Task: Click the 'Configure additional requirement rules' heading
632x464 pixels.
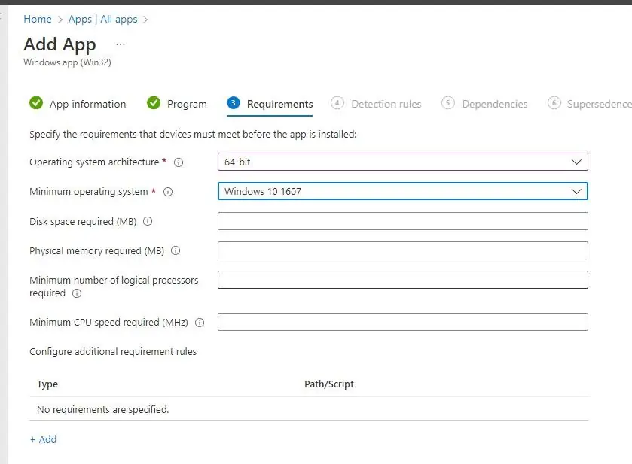Action: point(113,352)
